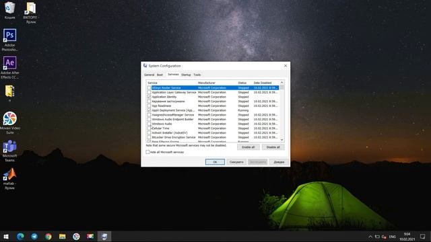Switch to the Services tab
This screenshot has height=242, width=431.
click(173, 75)
